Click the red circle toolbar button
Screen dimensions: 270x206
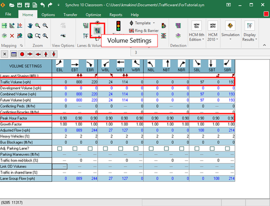click(22, 54)
